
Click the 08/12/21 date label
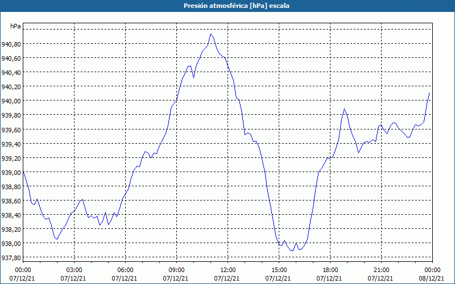pos(431,278)
